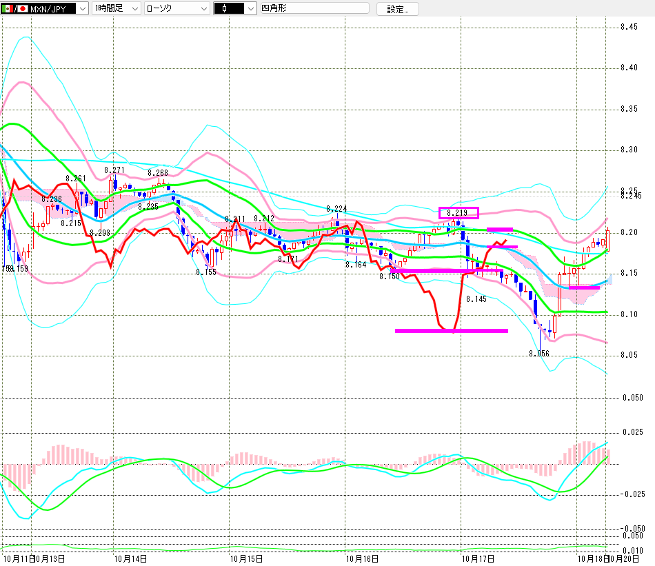This screenshot has height=566, width=655.
Task: Click the 8.245 current price axis label
Action: pos(631,196)
